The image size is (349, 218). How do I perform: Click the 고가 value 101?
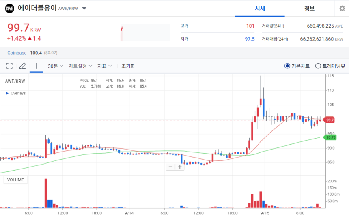coord(250,26)
